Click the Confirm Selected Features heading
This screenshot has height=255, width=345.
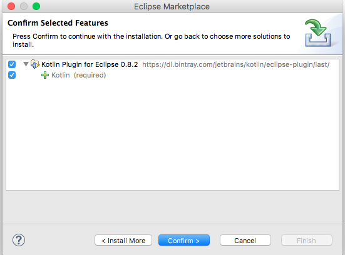click(x=58, y=23)
